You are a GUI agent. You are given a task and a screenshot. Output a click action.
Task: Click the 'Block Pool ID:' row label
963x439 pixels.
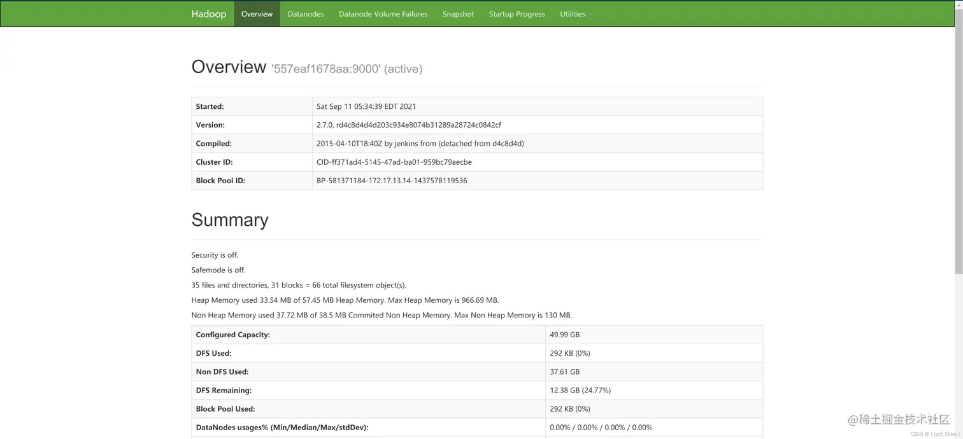220,180
